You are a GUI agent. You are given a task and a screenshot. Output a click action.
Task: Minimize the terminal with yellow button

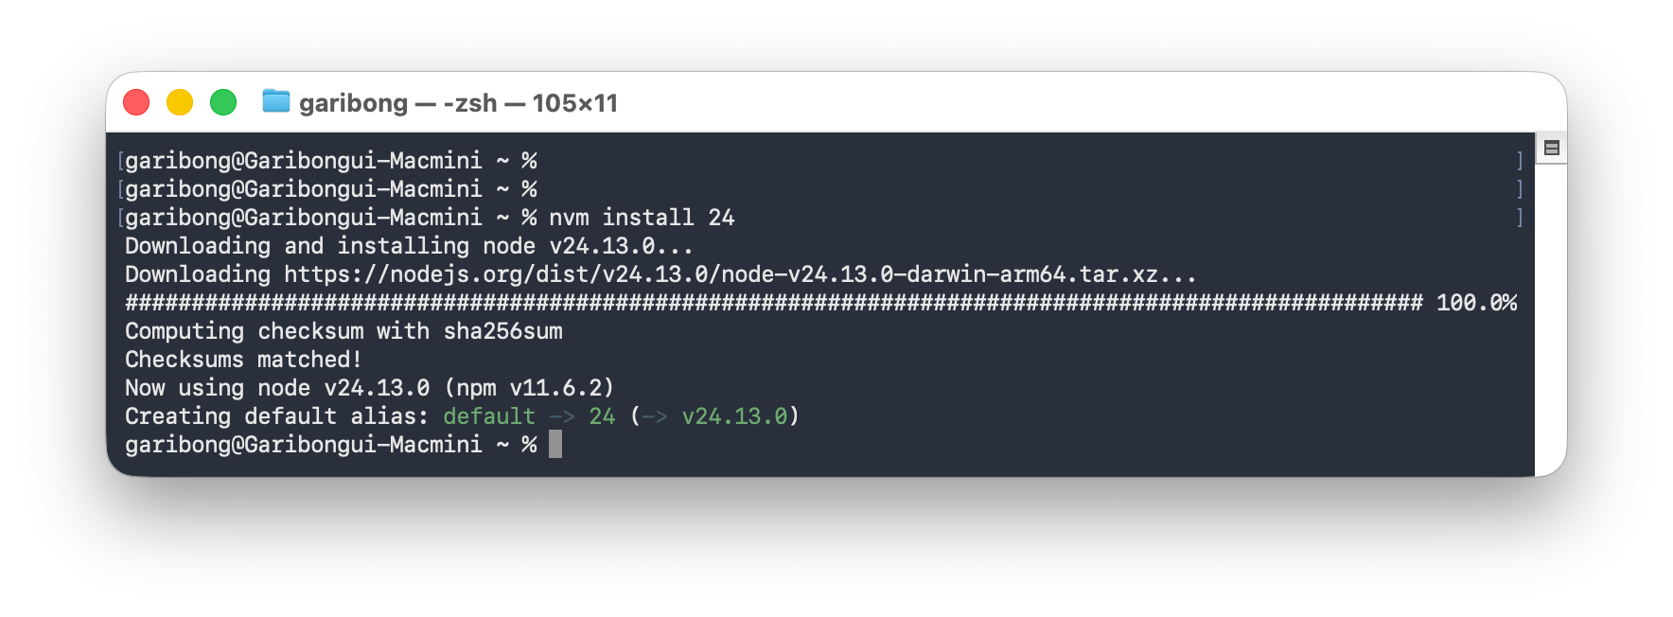pyautogui.click(x=180, y=102)
